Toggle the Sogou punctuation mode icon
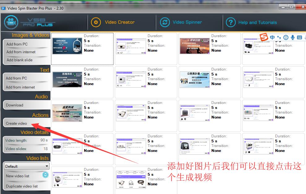Viewport: 306px width, 194px height. pyautogui.click(x=279, y=37)
